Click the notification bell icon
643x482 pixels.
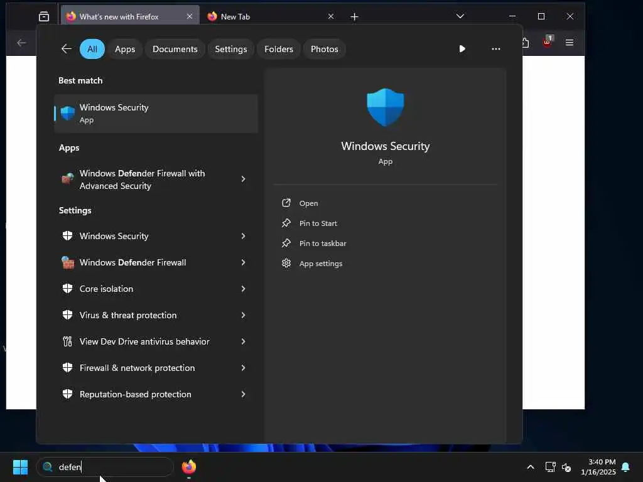pos(626,467)
